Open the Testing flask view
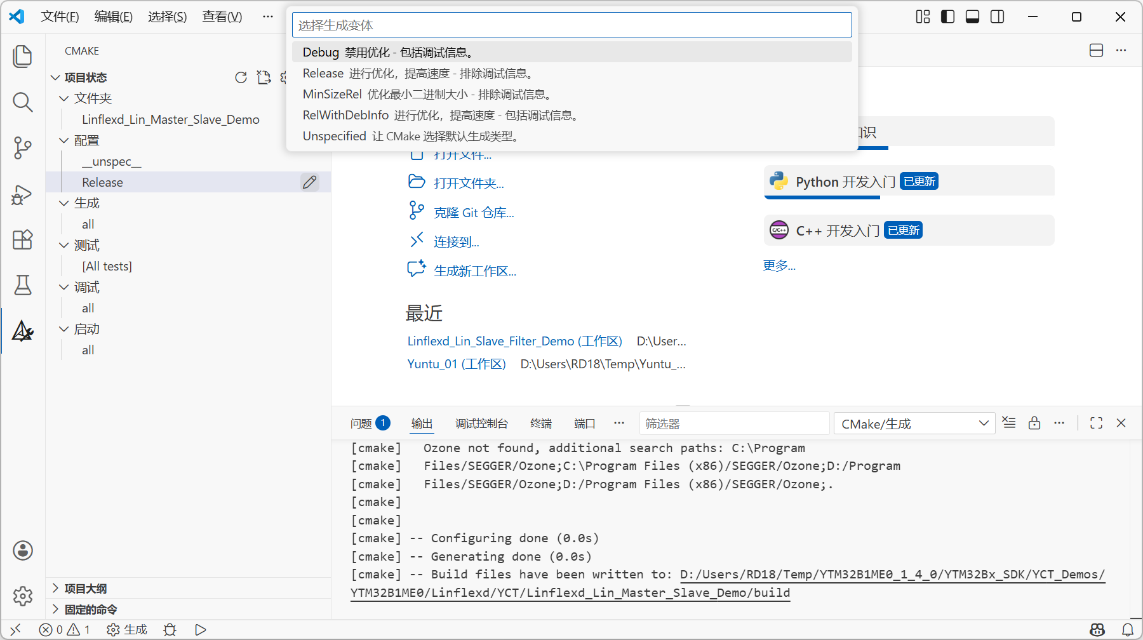 point(23,285)
